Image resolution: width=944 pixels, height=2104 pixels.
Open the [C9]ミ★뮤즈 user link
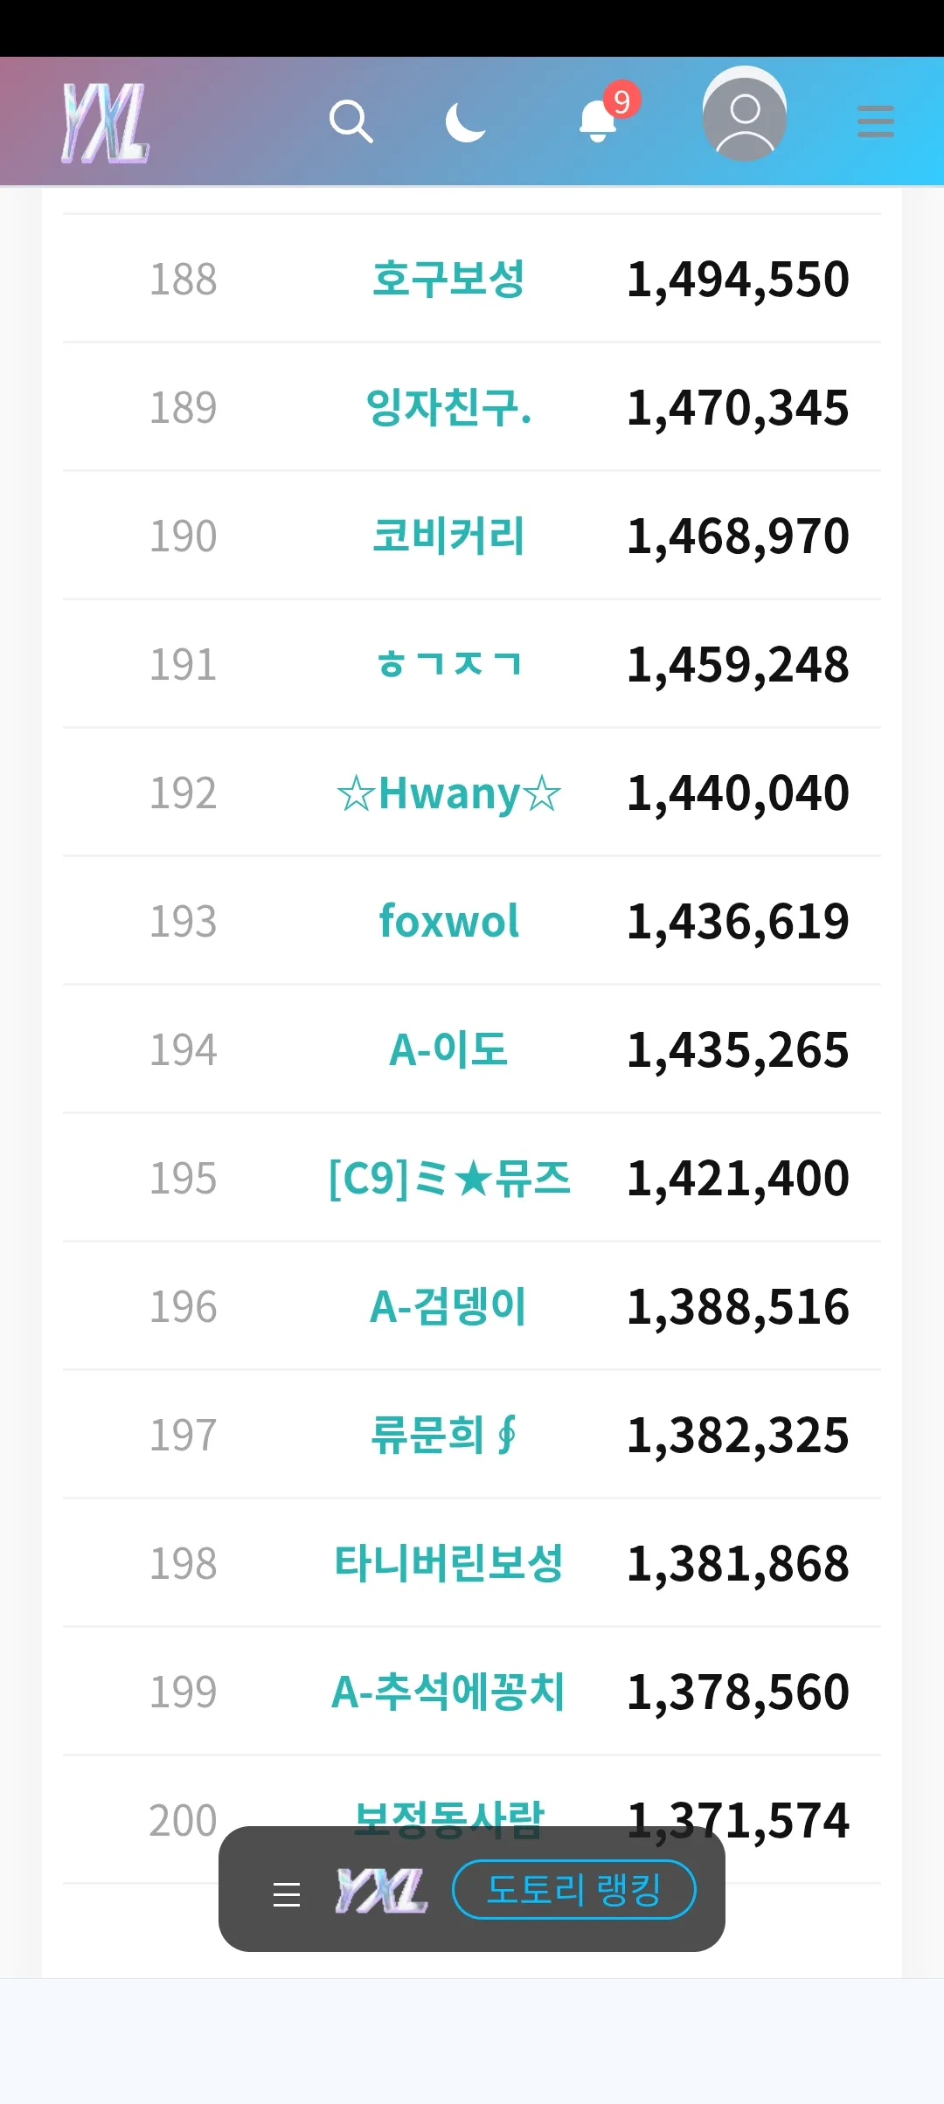[448, 1179]
